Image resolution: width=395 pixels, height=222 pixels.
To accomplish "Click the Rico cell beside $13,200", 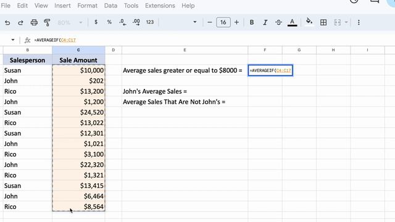I will [x=27, y=91].
